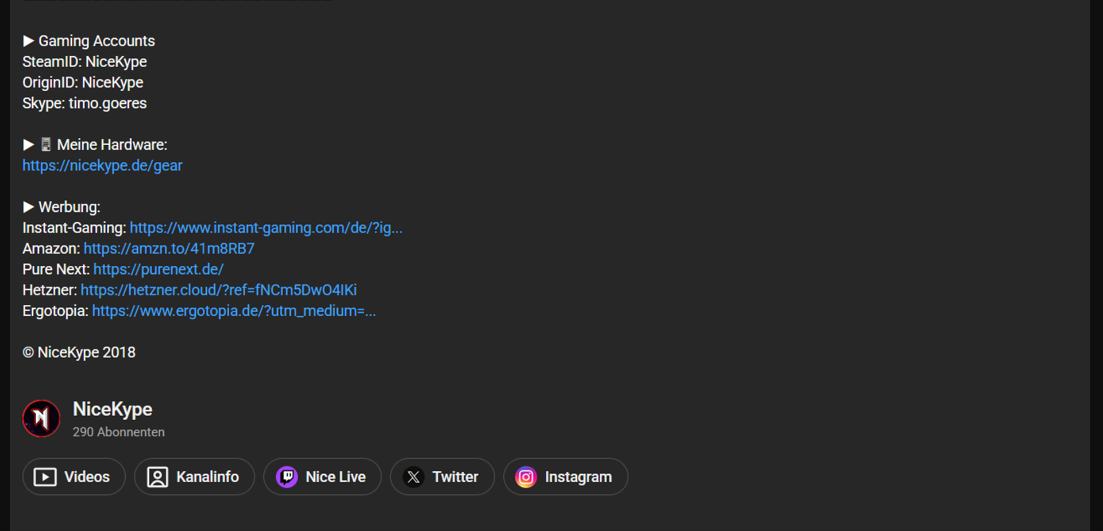
Task: Open the Ergotopia website link
Action: tap(233, 311)
